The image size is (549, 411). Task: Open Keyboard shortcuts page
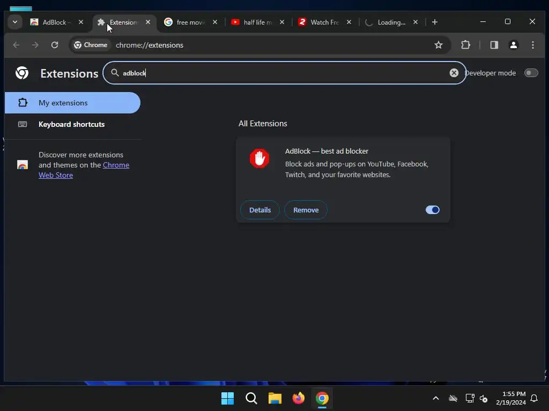pyautogui.click(x=72, y=124)
